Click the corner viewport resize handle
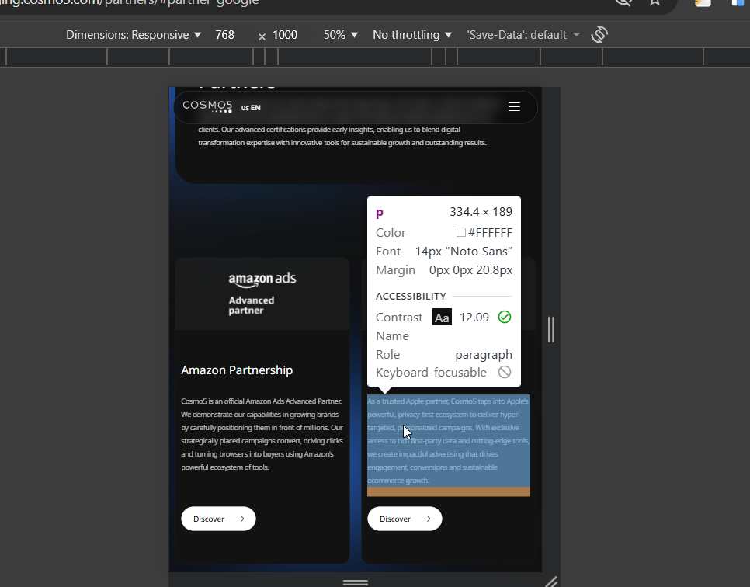The height and width of the screenshot is (587, 750). (551, 582)
